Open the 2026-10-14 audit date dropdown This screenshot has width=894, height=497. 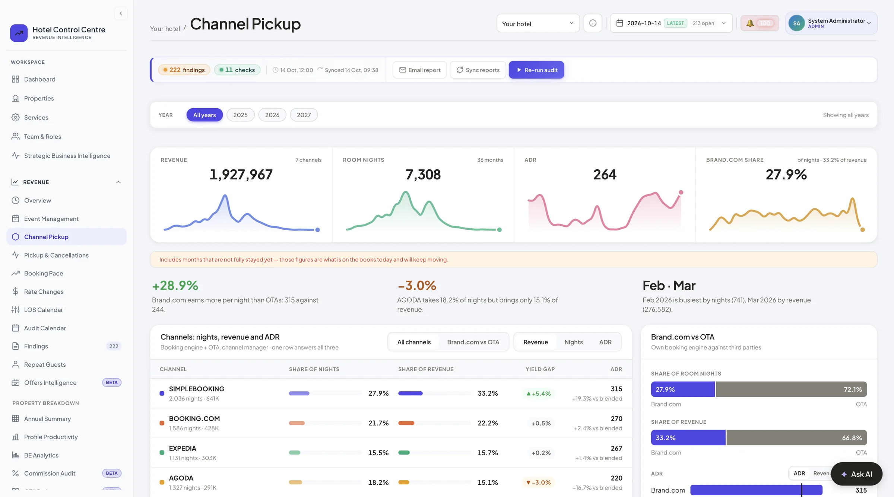(671, 23)
